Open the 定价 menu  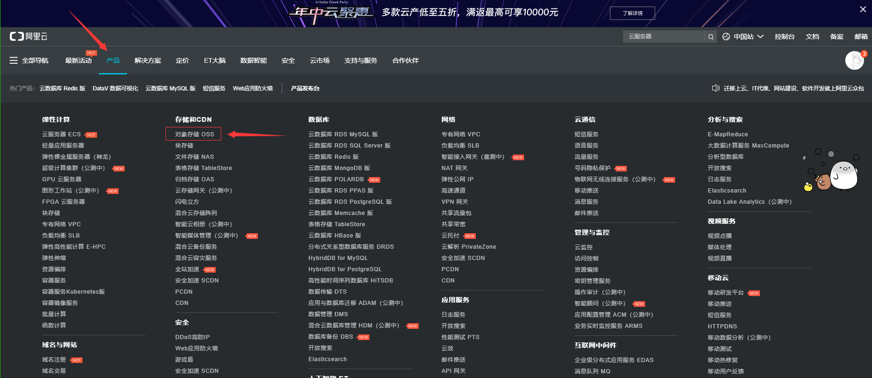[182, 60]
